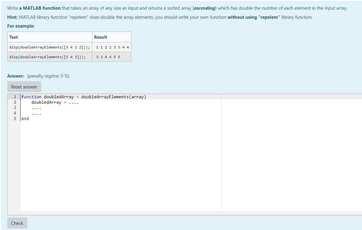Click the result cell showing 3 3 4 4 5 5
The image size is (362, 230).
(x=107, y=57)
